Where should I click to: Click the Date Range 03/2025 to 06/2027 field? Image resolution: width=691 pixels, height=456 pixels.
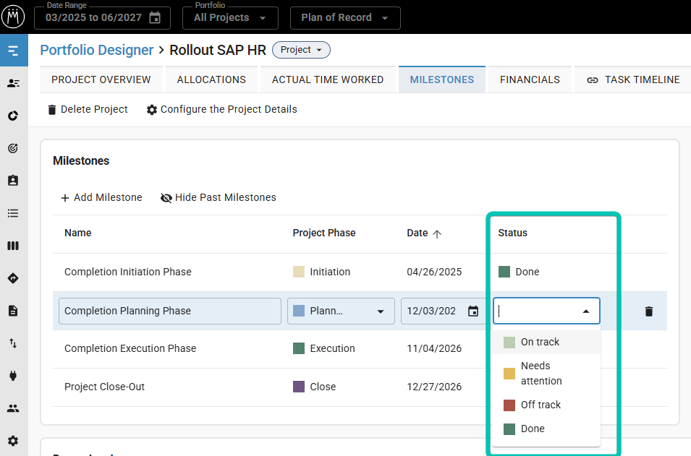[x=102, y=18]
